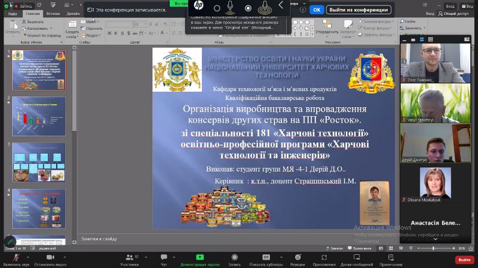
Task: Click zoom in plus button
Action: pyautogui.click(x=454, y=248)
